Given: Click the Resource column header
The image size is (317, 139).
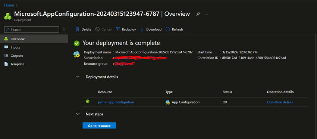Looking at the screenshot, I should click(x=105, y=92).
